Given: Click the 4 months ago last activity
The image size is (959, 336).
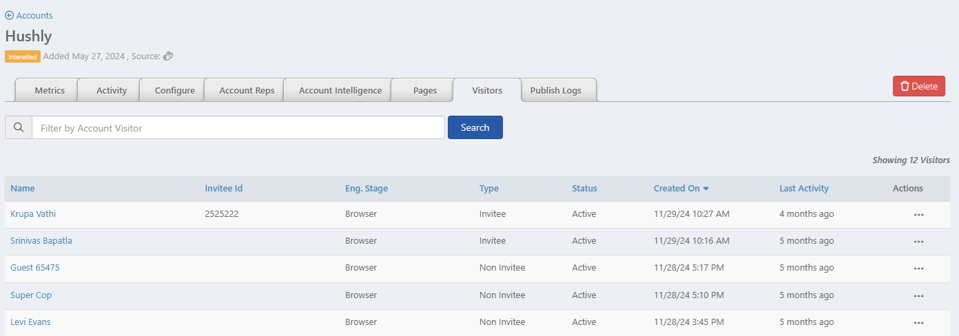Looking at the screenshot, I should click(x=807, y=214).
